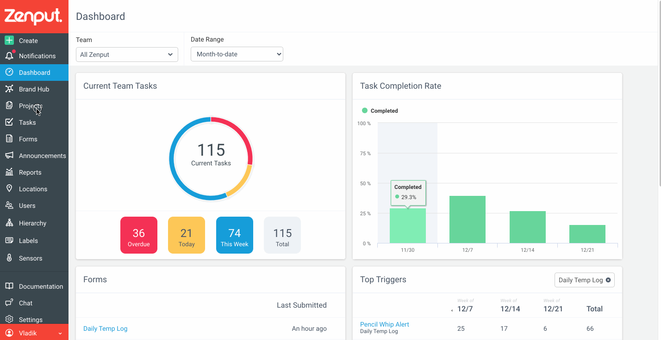Remove the Daily Temp Log filter
Image resolution: width=661 pixels, height=340 pixels.
pos(608,280)
